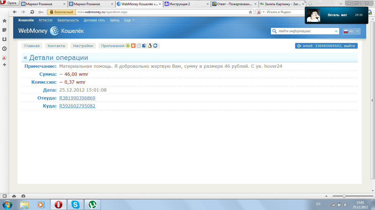
Task: Click the Linux penguin app icon
Action: pyautogui.click(x=150, y=46)
